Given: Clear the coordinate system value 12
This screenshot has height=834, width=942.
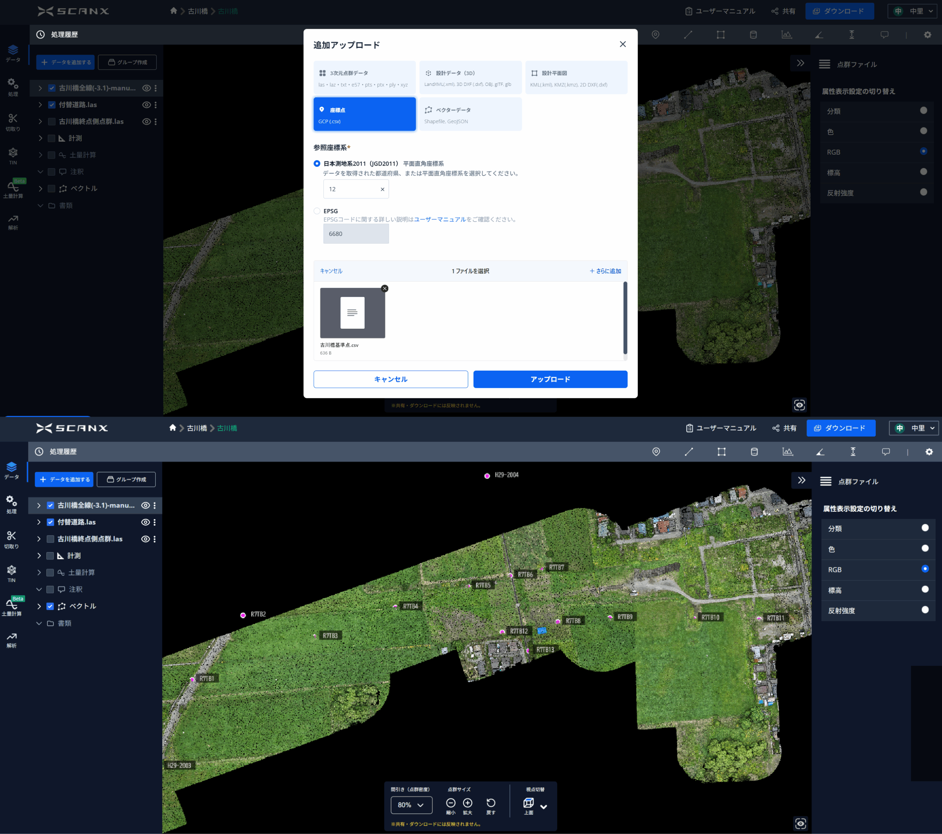Looking at the screenshot, I should click(x=382, y=190).
